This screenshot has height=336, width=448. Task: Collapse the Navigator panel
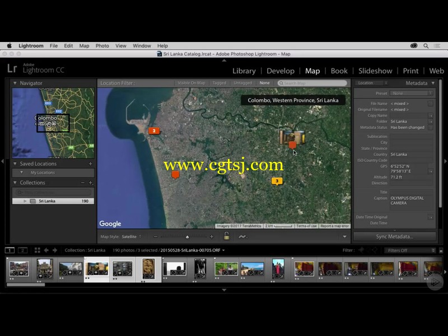[x=15, y=83]
